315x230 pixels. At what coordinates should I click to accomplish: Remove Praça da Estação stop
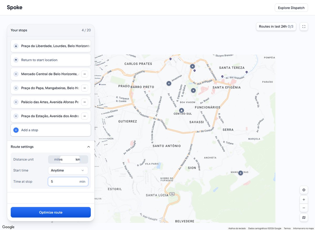pyautogui.click(x=85, y=116)
